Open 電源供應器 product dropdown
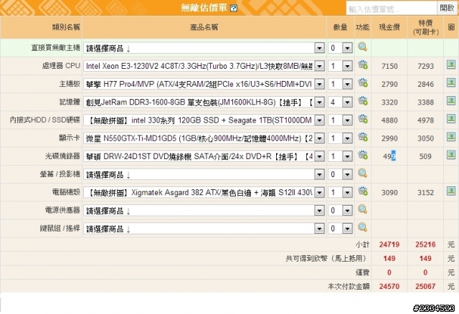Screen dimensions: 459x314 pos(204,211)
